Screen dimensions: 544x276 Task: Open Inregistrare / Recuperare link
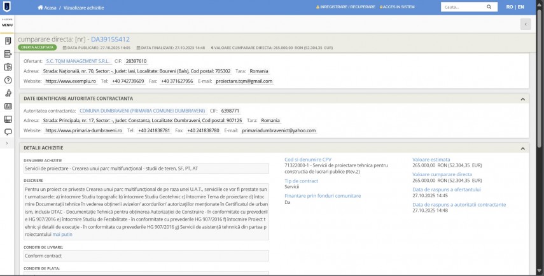(x=346, y=7)
